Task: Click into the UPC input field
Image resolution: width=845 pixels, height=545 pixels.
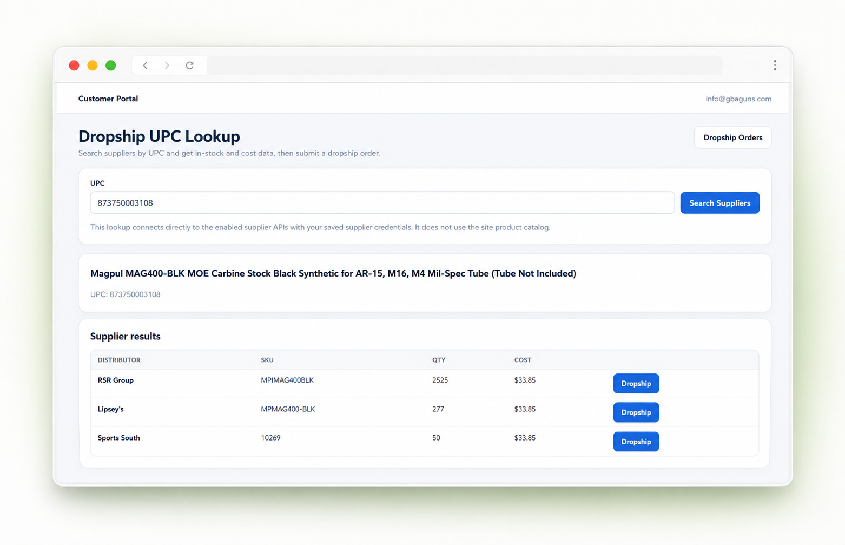Action: coord(382,203)
